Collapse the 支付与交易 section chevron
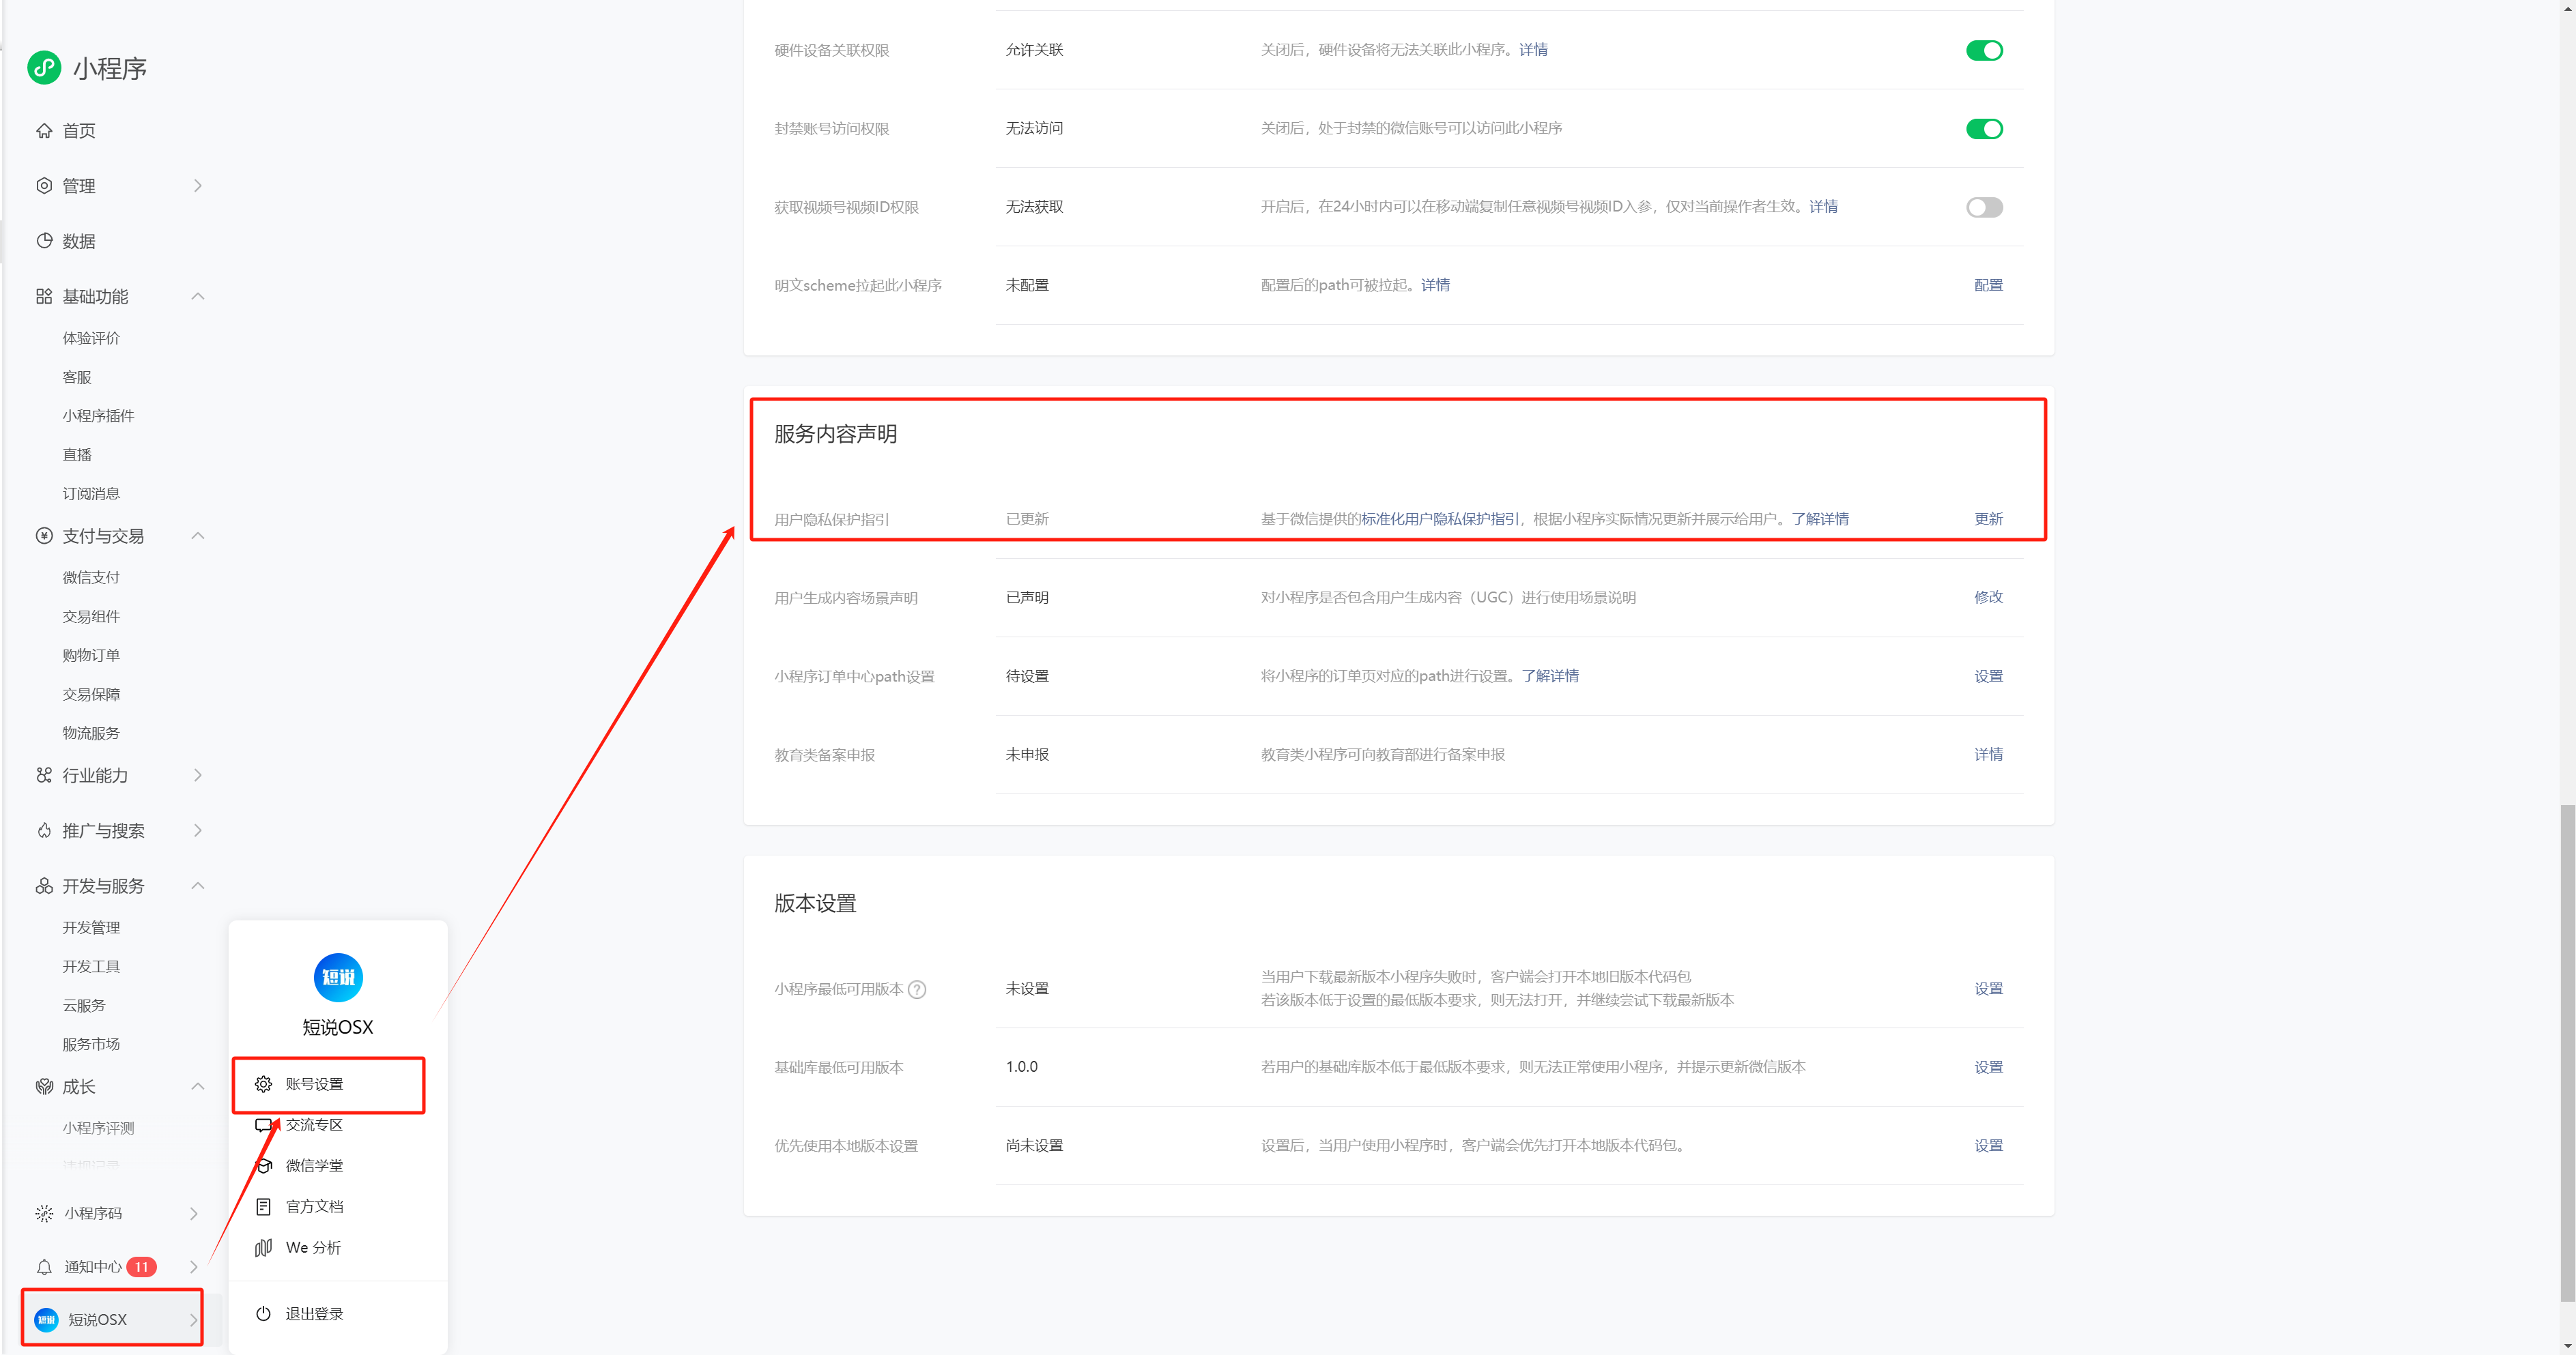 pyautogui.click(x=198, y=536)
